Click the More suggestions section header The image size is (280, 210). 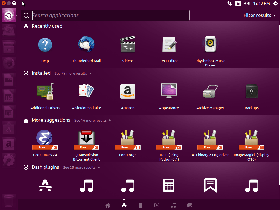(x=51, y=120)
